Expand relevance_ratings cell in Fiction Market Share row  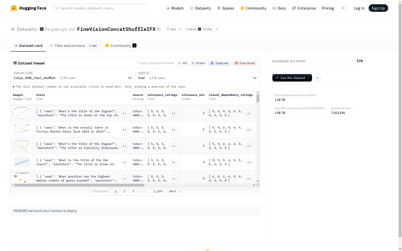coord(174,130)
